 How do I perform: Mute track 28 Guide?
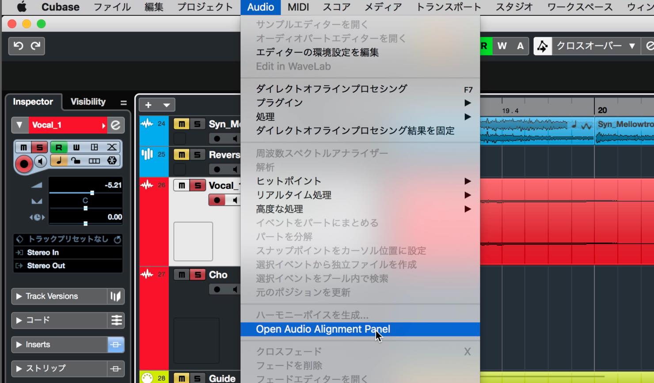coord(182,378)
